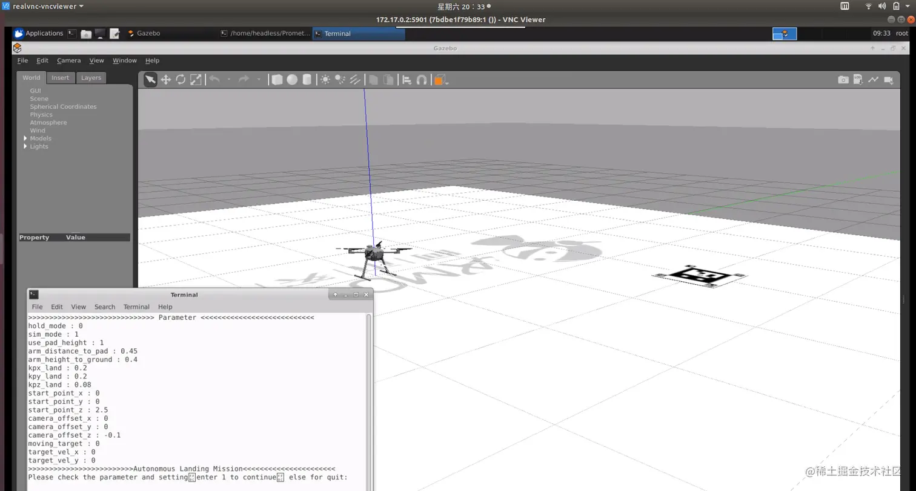This screenshot has width=916, height=491.
Task: Select the arrow selection mode tool
Action: tap(150, 79)
